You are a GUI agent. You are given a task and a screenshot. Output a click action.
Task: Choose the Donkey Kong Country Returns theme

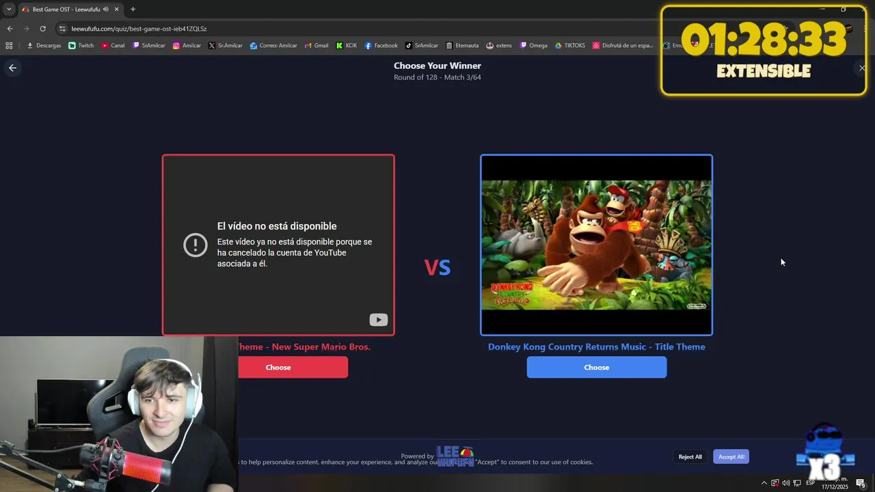click(597, 367)
